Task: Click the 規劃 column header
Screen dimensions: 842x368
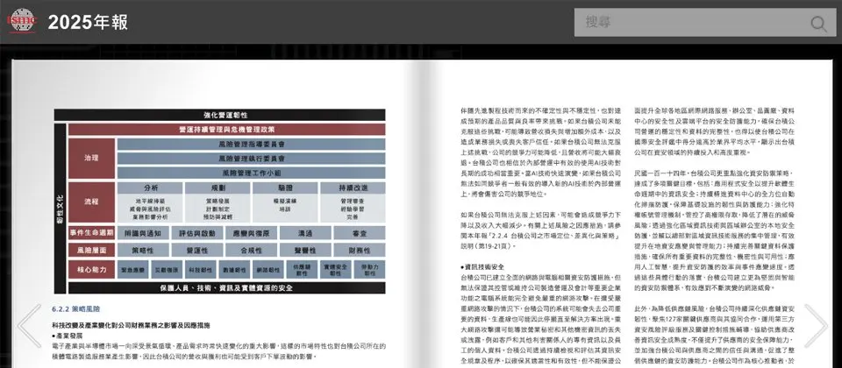Action: (218, 188)
